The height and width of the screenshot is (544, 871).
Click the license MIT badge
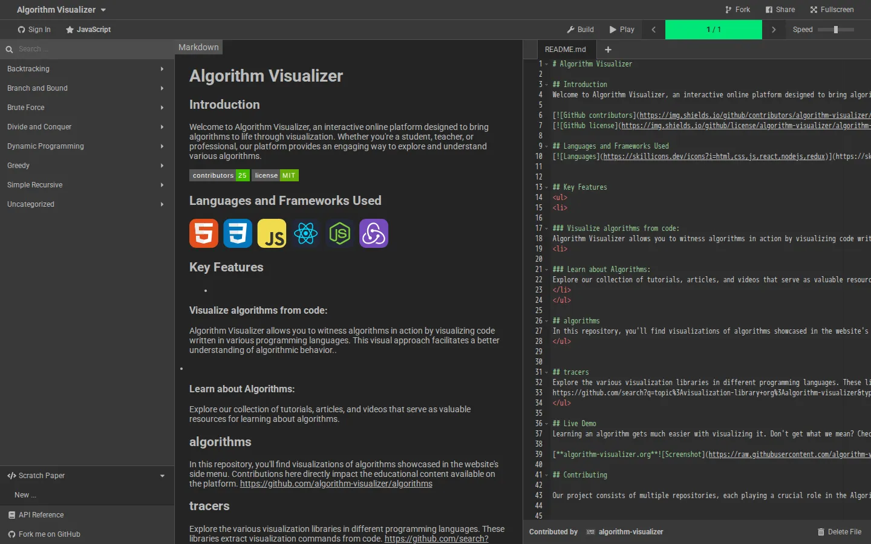[x=275, y=175]
